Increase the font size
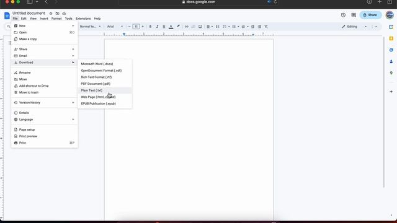 [143, 27]
